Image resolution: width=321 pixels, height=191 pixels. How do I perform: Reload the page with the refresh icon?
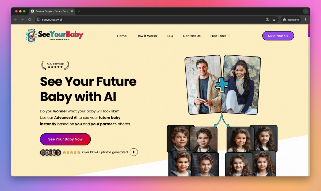[30, 20]
